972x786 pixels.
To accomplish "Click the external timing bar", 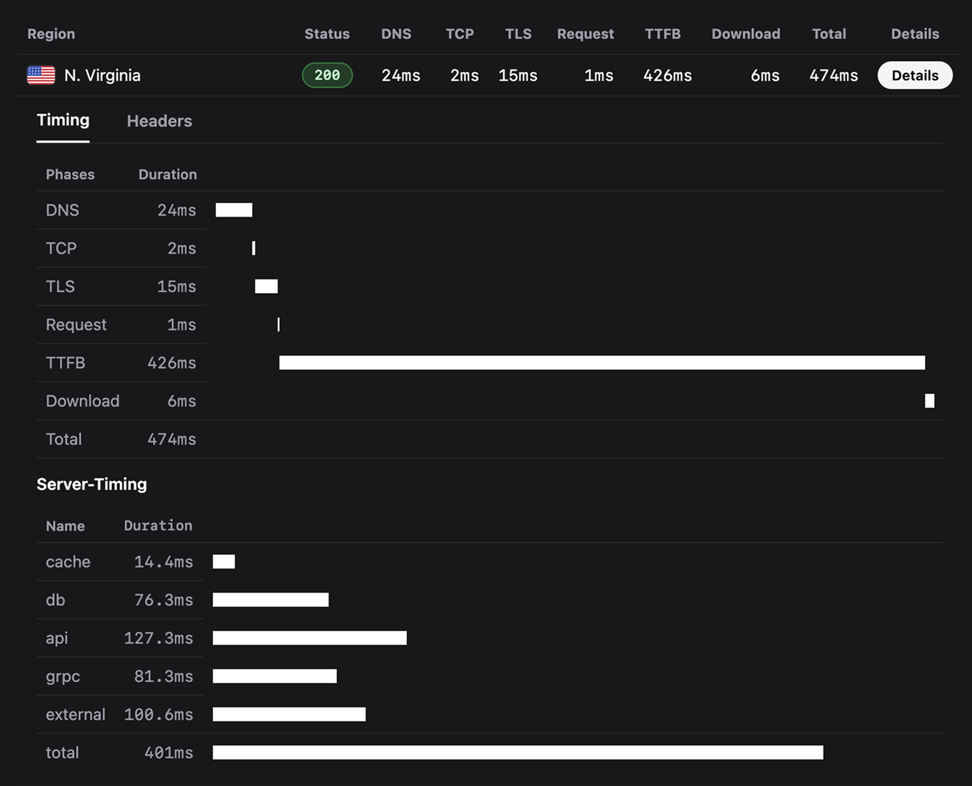I will coord(289,714).
